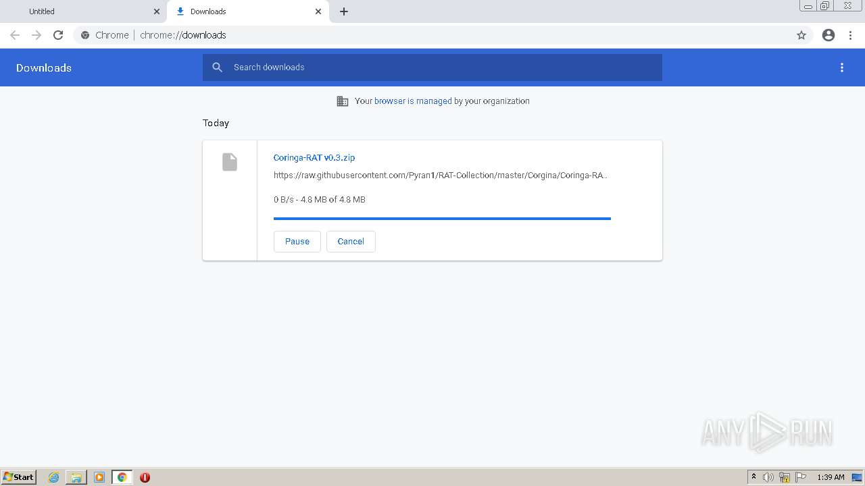Click the 'Today' date label
This screenshot has height=486, width=865.
click(x=216, y=124)
